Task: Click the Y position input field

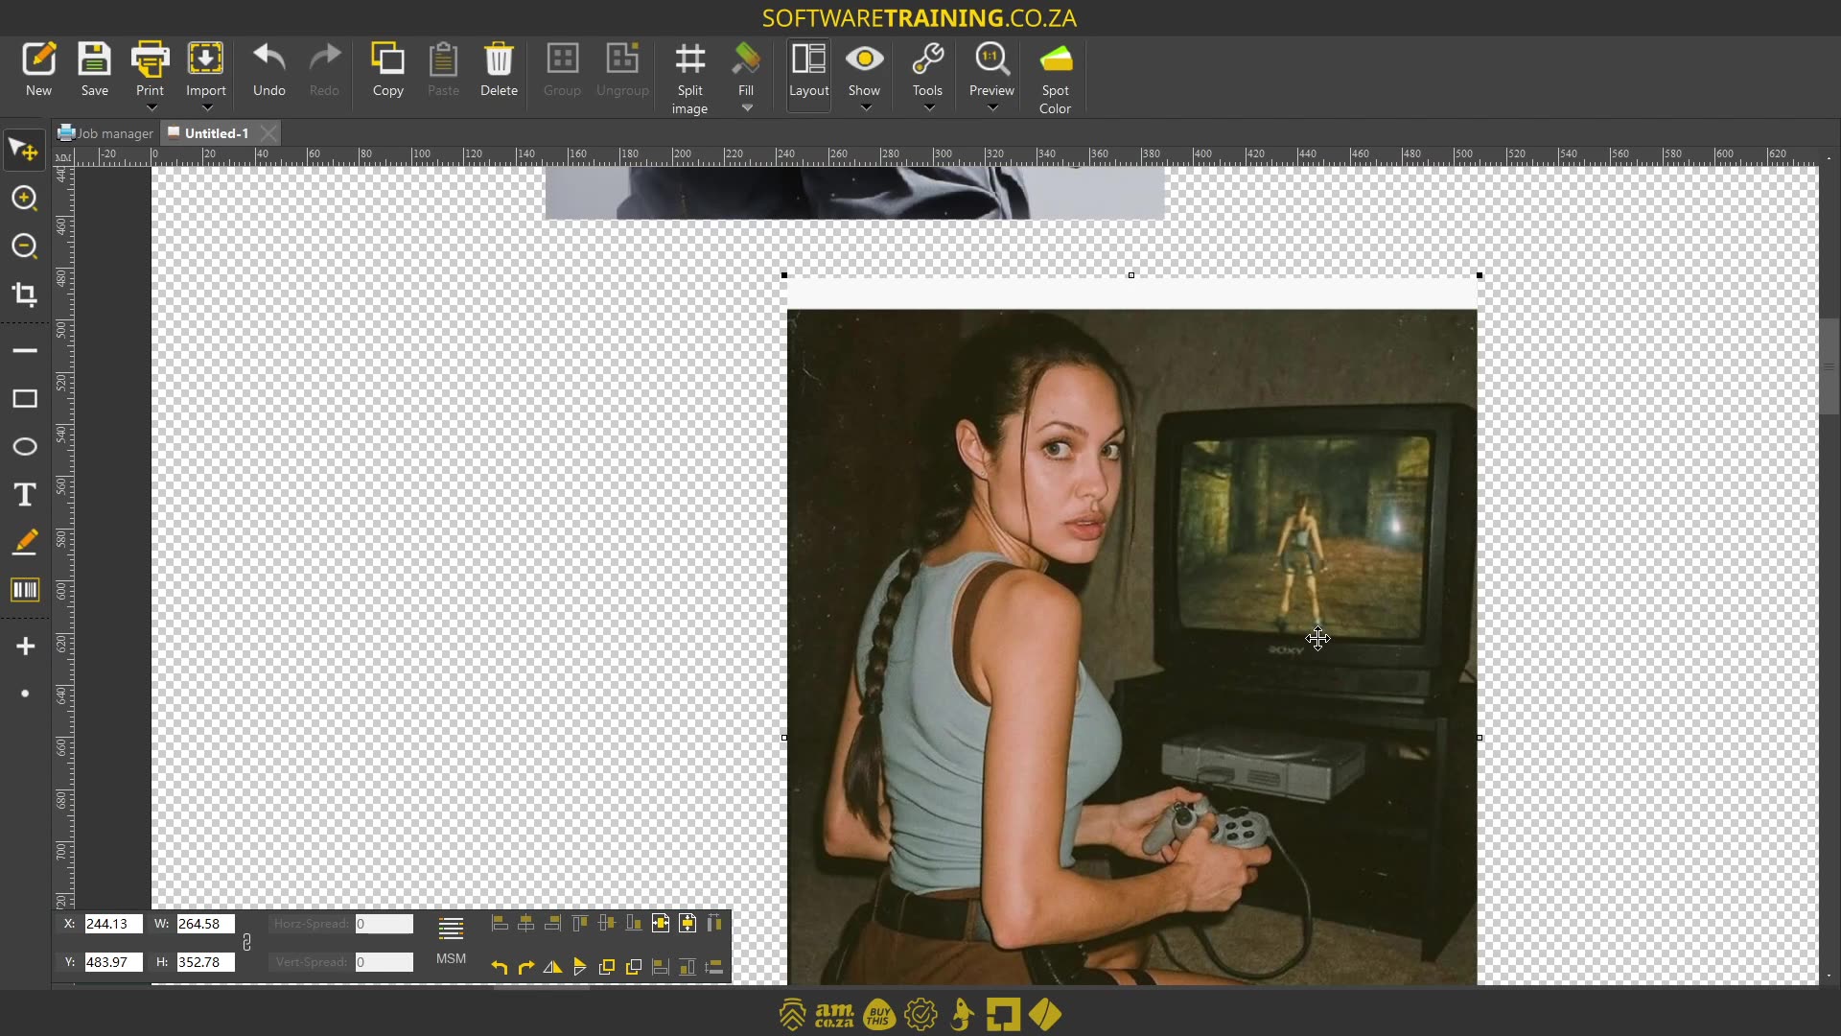Action: (113, 962)
